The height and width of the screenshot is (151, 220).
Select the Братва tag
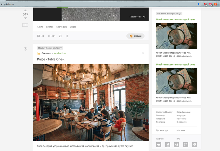[x=50, y=27]
